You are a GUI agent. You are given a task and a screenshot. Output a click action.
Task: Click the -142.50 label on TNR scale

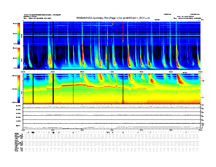pos(14,89)
